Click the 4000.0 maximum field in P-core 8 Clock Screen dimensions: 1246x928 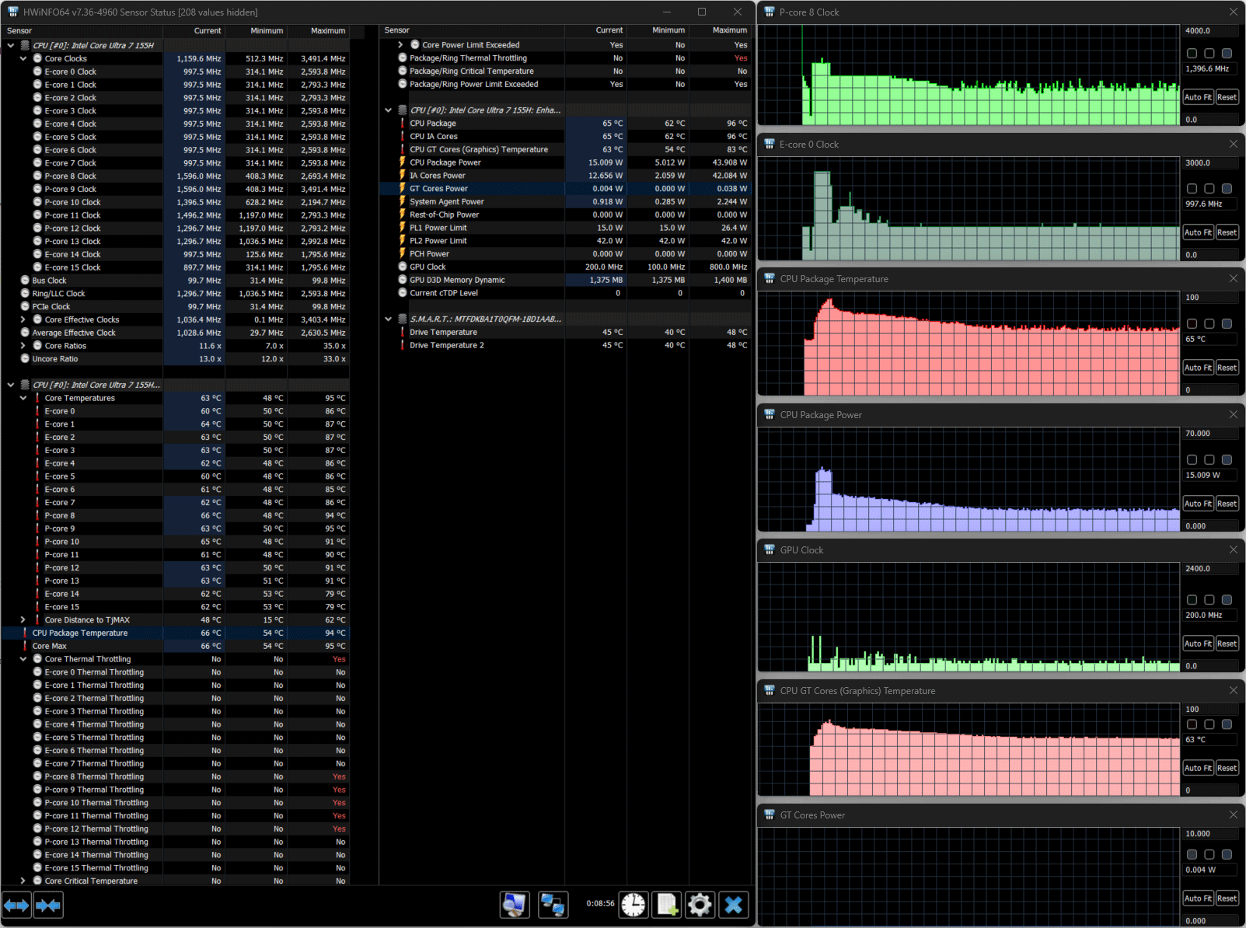click(x=1210, y=31)
